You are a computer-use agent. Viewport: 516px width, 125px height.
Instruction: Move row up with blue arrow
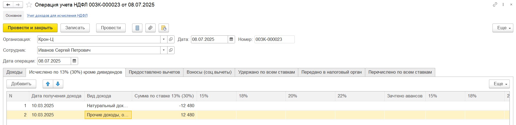48,84
